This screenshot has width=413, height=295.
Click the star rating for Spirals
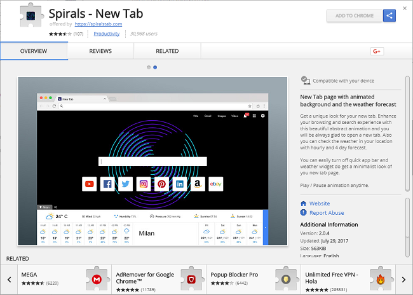point(61,33)
